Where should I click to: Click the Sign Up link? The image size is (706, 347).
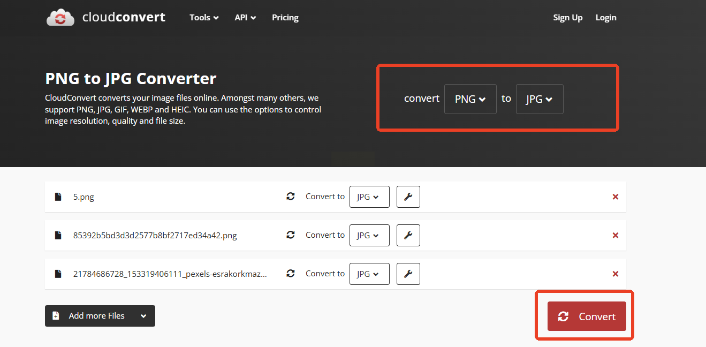[x=568, y=18]
